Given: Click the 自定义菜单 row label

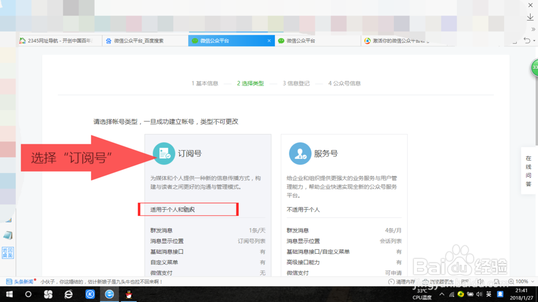Looking at the screenshot, I should coord(164,262).
